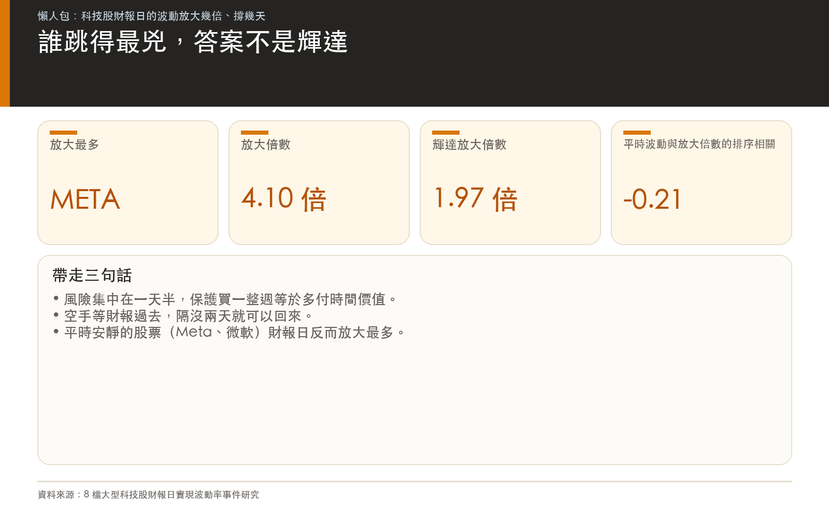Click the bullet starting 空手等財報過去
Screen dimensions: 829x518
click(x=183, y=316)
